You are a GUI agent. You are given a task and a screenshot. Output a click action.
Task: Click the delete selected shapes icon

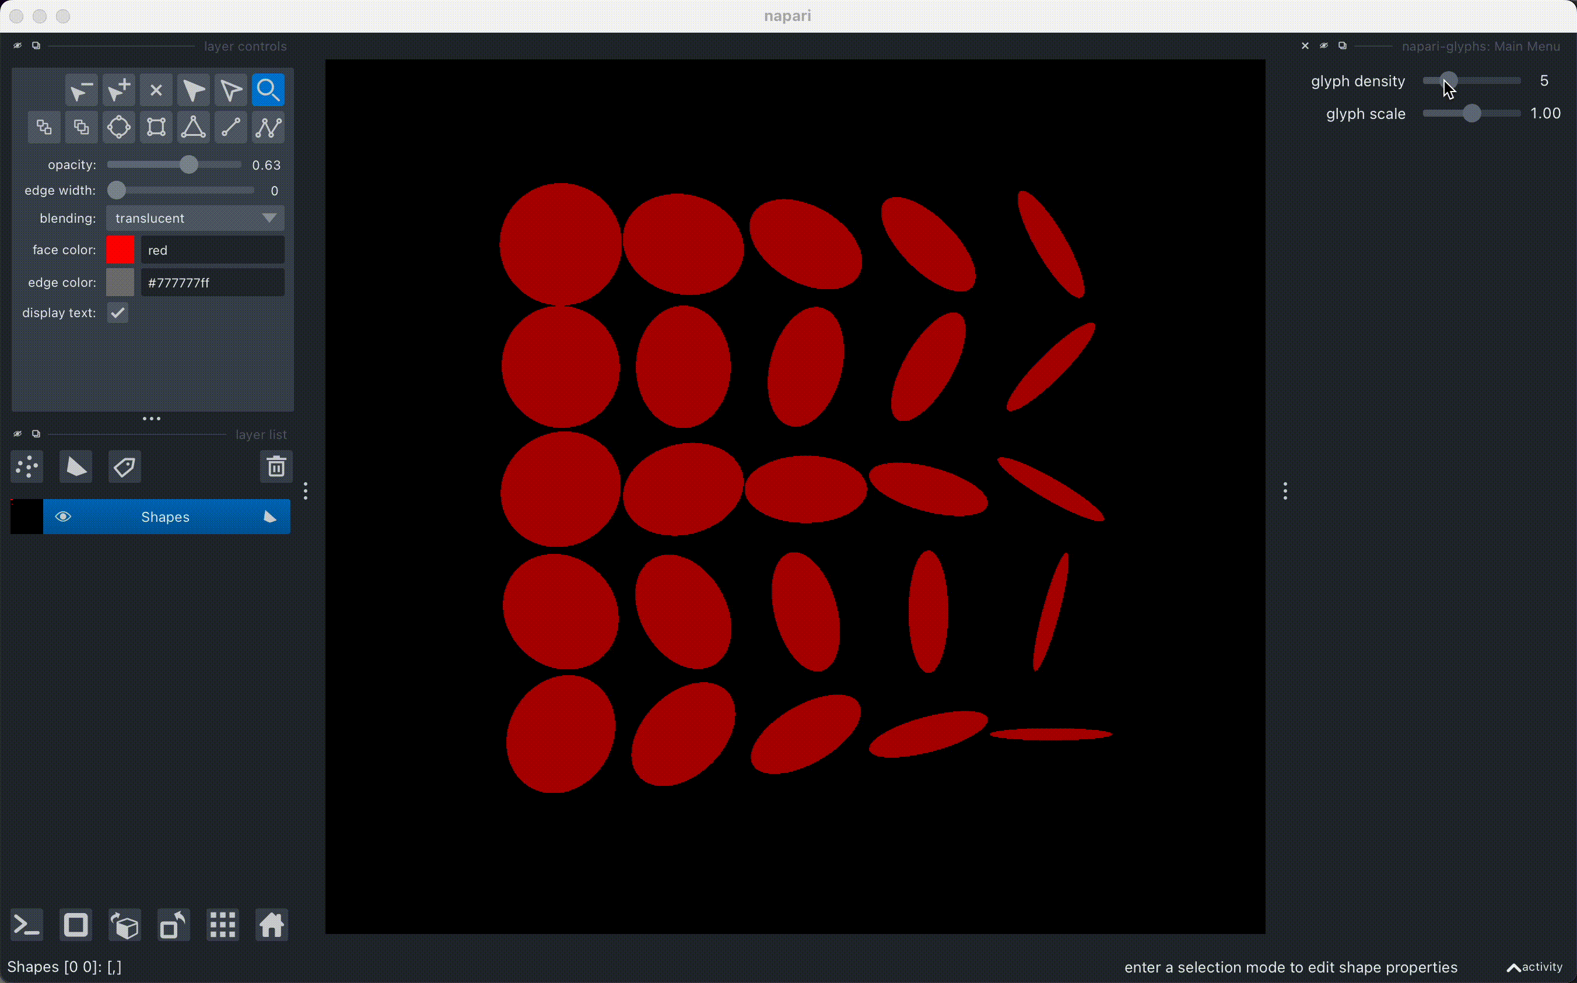tap(156, 90)
